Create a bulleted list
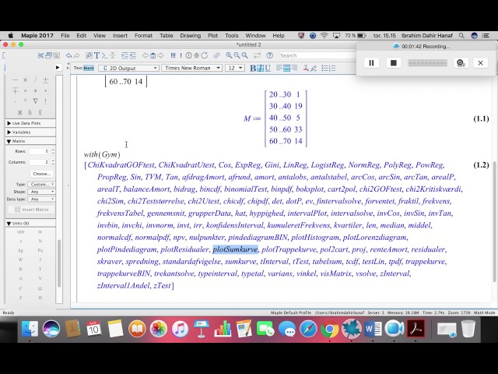 (x=324, y=68)
